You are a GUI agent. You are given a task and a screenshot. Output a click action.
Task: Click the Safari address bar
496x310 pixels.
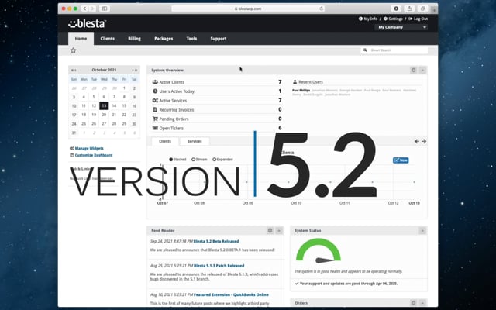pyautogui.click(x=248, y=9)
